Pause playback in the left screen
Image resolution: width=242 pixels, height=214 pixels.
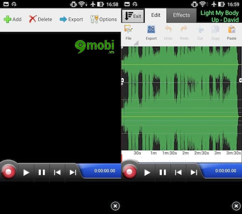click(42, 173)
